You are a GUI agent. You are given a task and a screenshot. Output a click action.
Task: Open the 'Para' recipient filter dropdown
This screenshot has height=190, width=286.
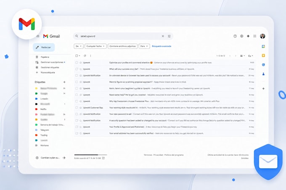[x=144, y=46]
